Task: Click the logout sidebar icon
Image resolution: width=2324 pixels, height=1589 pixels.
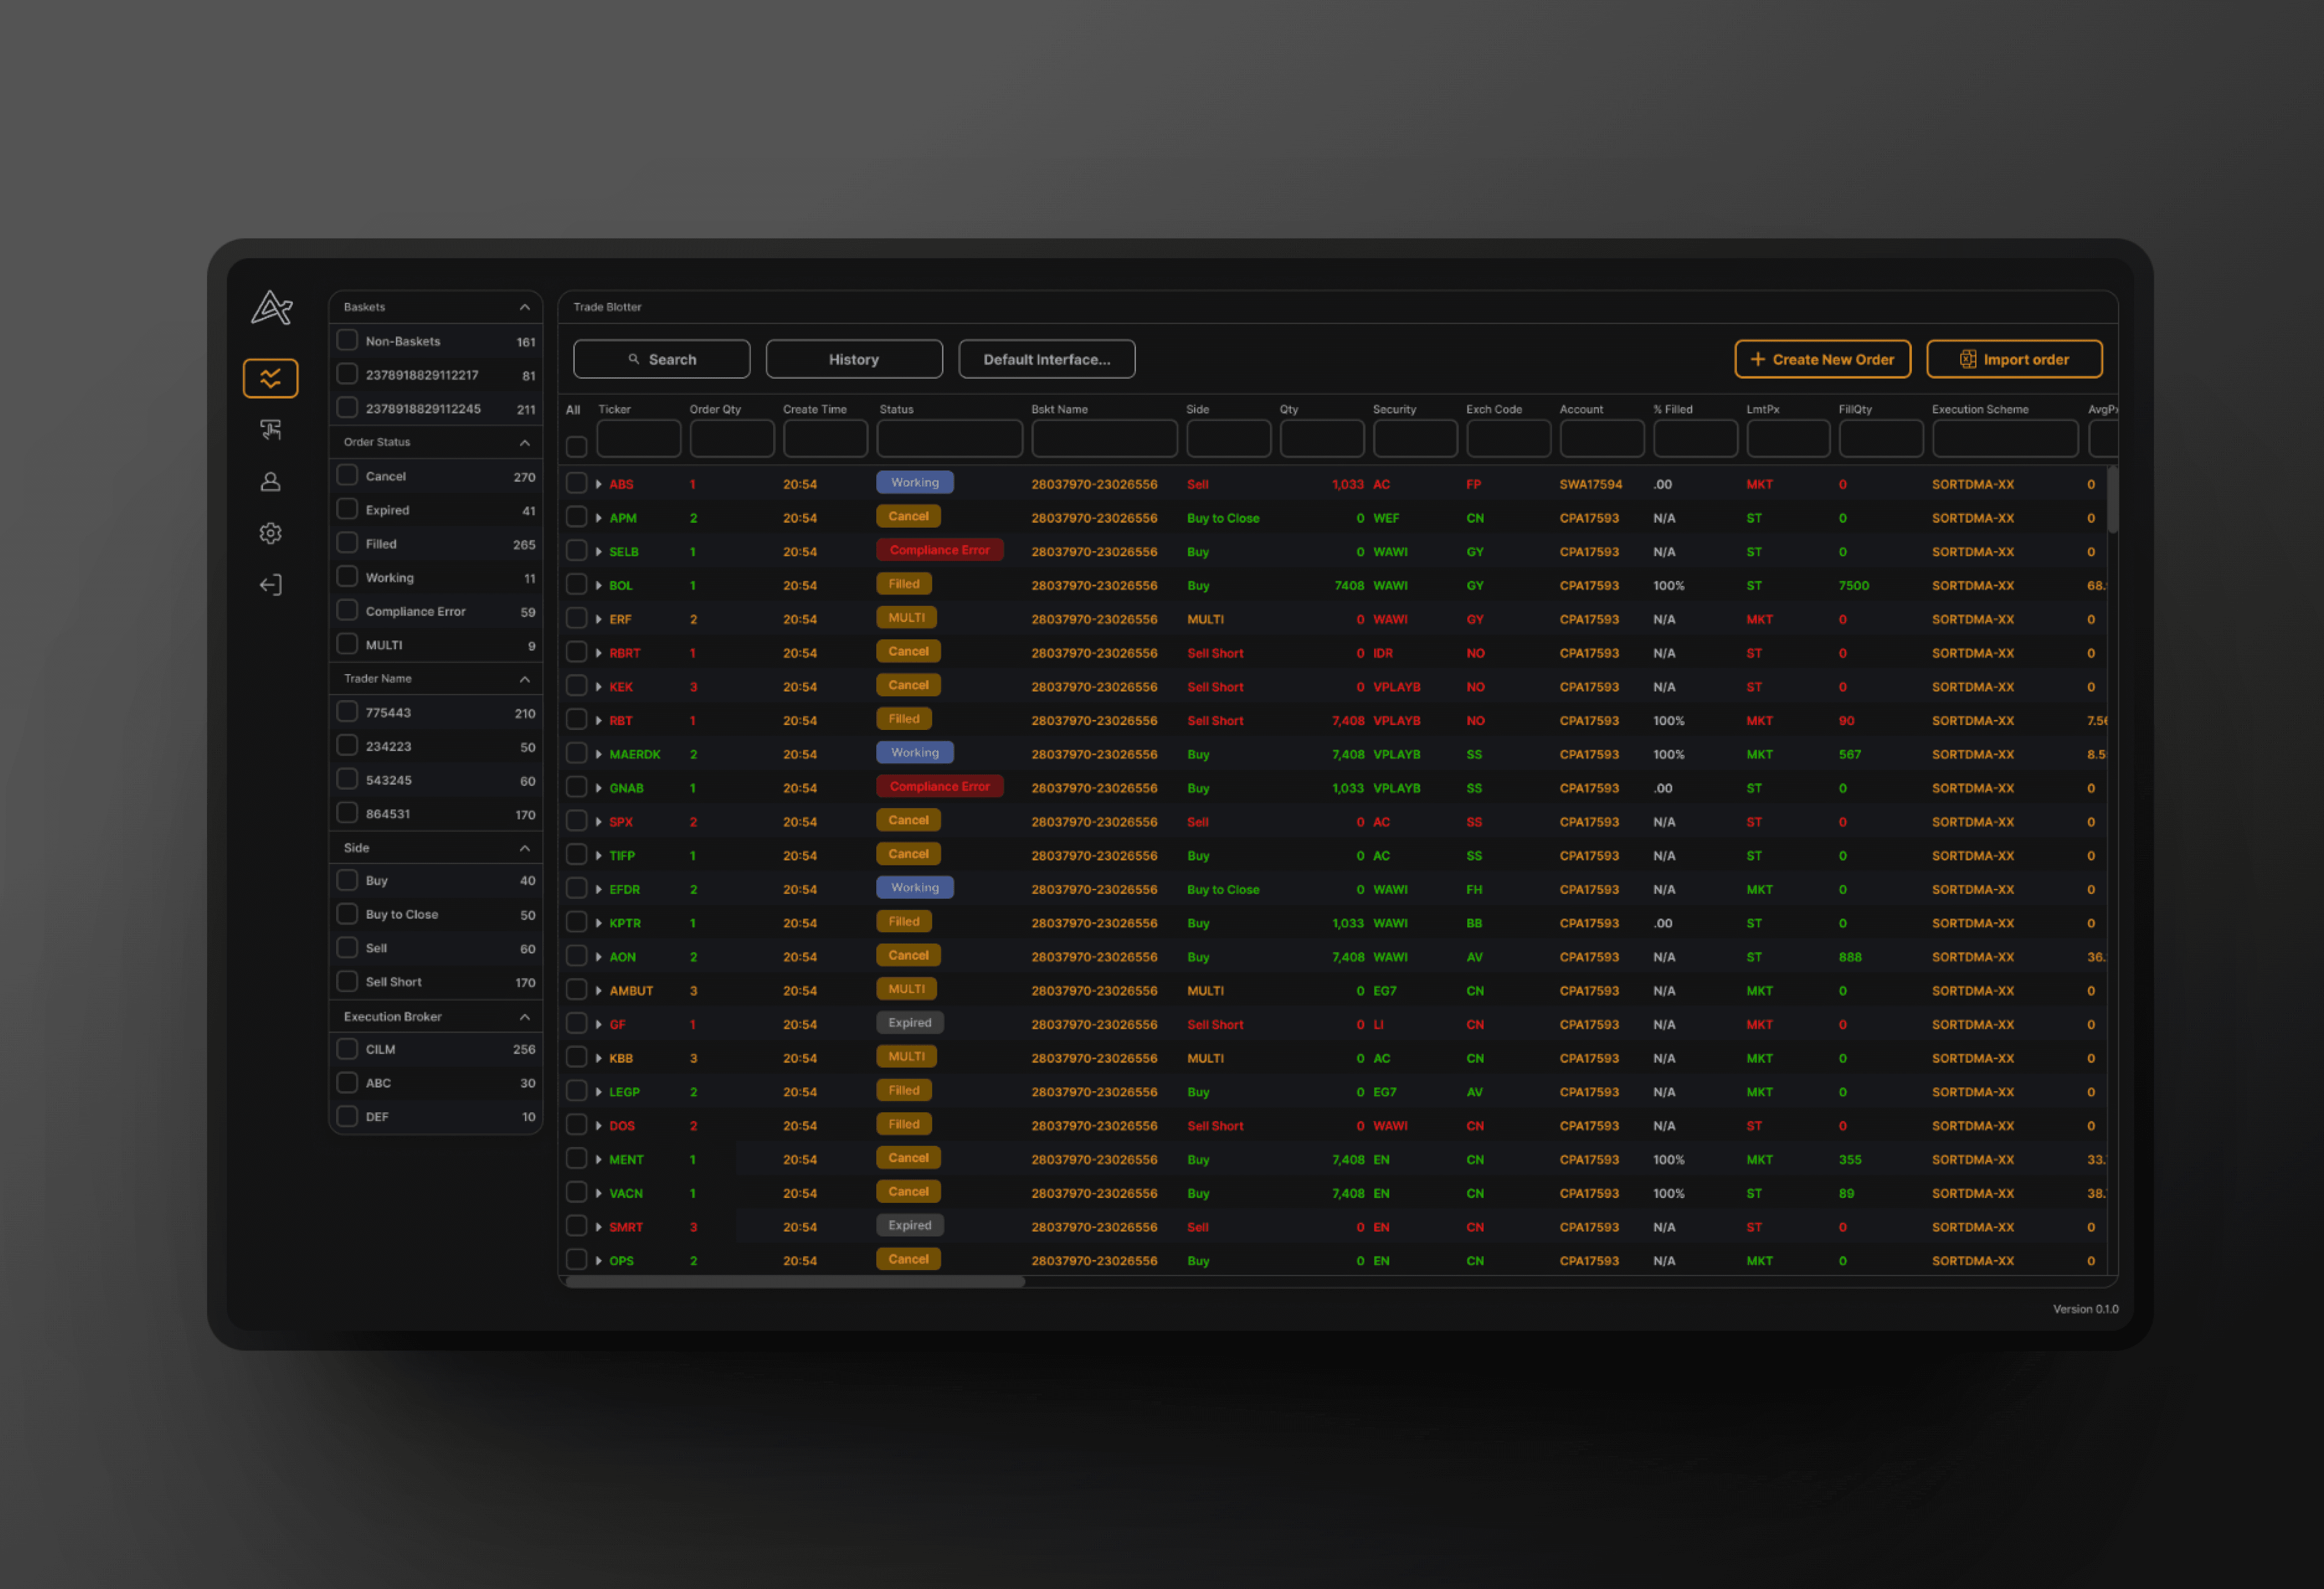Action: click(x=270, y=585)
